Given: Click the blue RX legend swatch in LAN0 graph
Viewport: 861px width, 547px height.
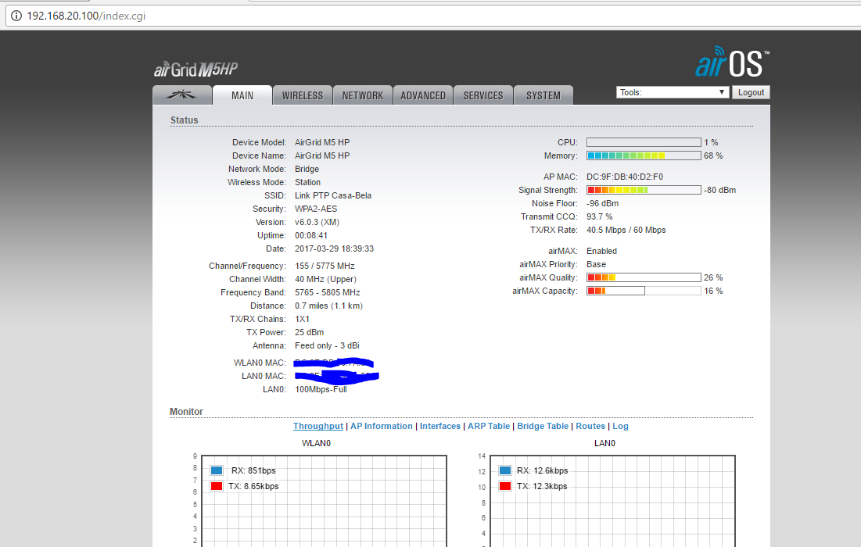Looking at the screenshot, I should 505,470.
